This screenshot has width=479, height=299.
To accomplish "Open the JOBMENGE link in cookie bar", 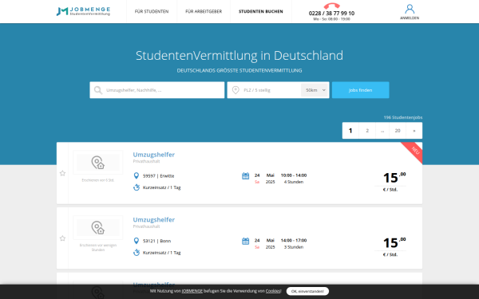I will [x=192, y=291].
